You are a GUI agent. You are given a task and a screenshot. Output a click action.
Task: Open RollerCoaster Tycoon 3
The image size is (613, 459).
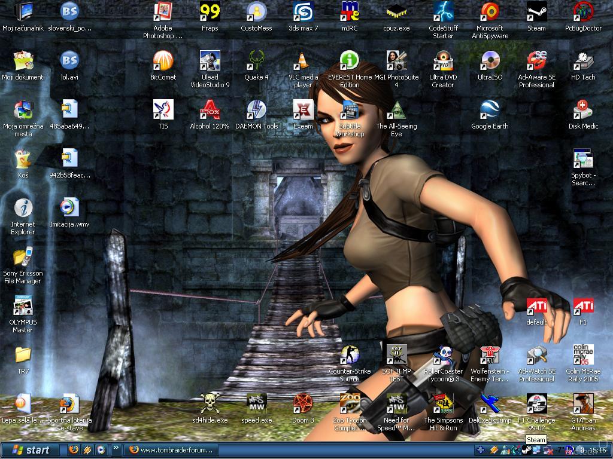[x=443, y=364]
